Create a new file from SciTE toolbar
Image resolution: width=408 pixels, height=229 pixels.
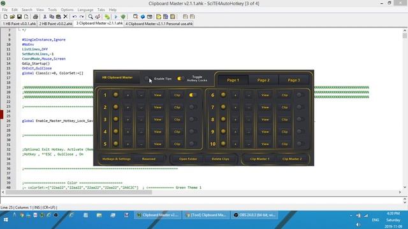(x=6, y=17)
